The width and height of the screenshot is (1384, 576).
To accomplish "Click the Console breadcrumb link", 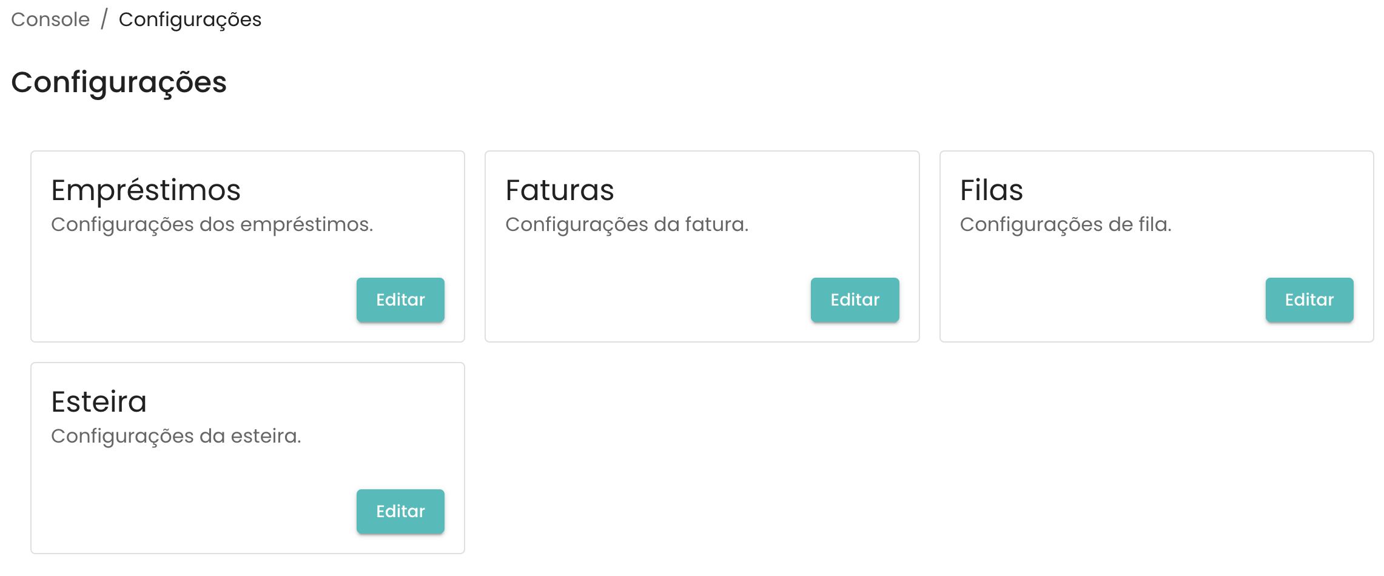I will pos(50,19).
